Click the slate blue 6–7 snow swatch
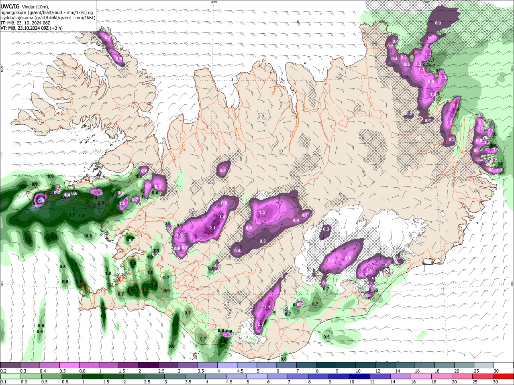Viewport: 514px width, 385px height. (286, 365)
